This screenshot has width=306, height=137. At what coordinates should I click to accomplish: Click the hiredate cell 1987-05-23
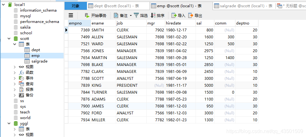tap(180, 99)
